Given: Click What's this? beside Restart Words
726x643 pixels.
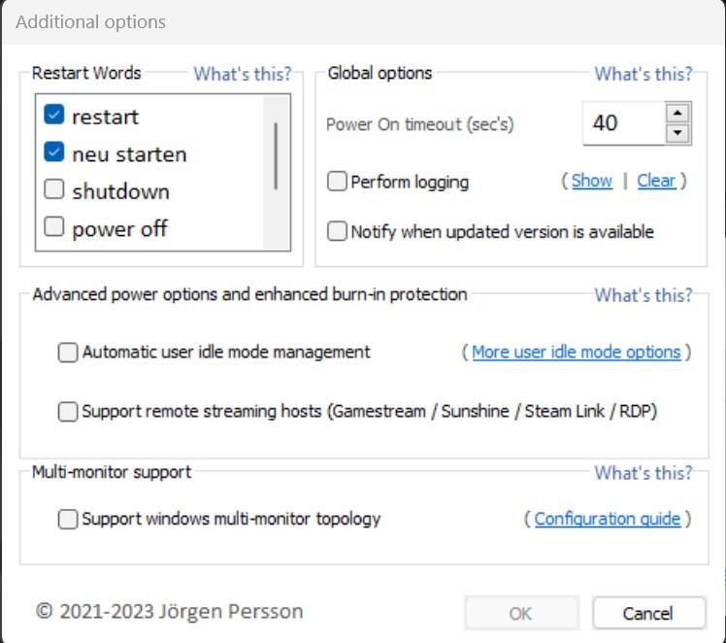Looking at the screenshot, I should [x=243, y=74].
